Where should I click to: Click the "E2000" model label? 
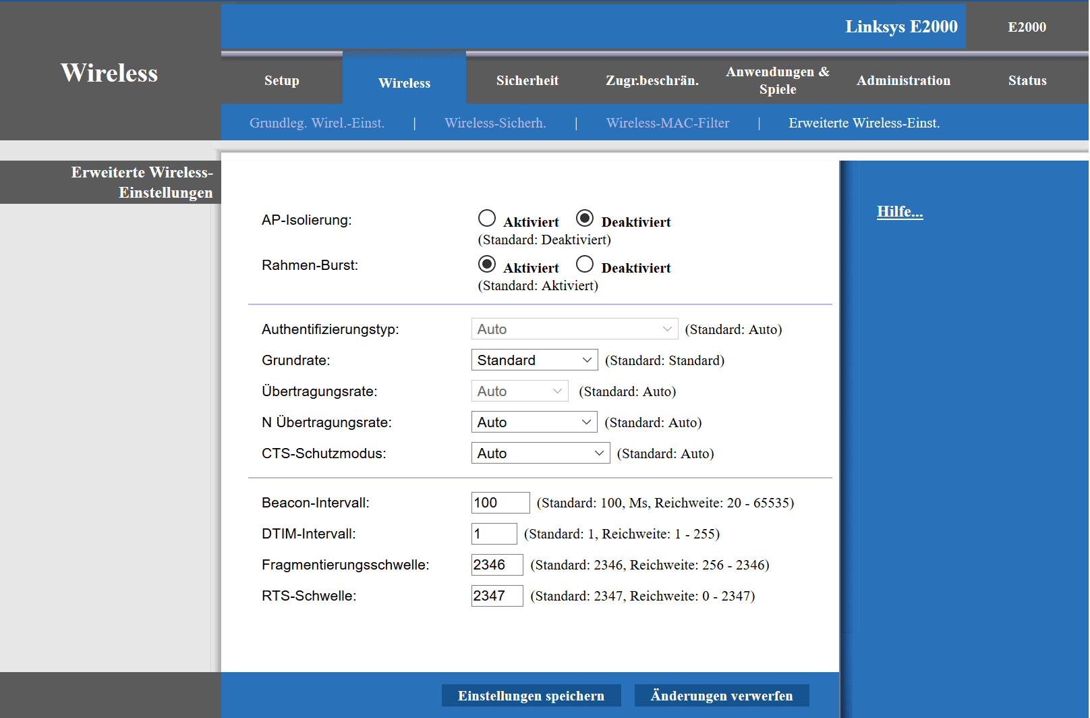pyautogui.click(x=1027, y=27)
